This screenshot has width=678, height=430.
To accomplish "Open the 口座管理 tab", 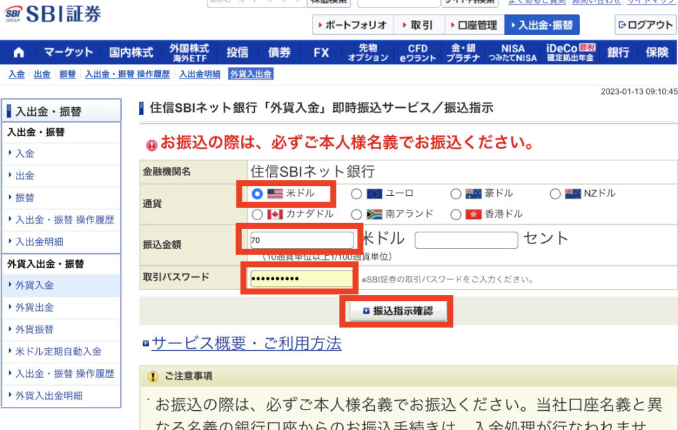I will (x=474, y=25).
